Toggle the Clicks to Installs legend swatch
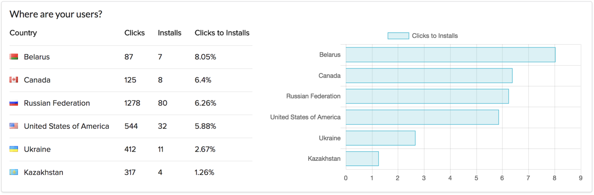 [x=398, y=36]
